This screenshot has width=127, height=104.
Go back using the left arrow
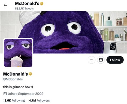pos(5,5)
